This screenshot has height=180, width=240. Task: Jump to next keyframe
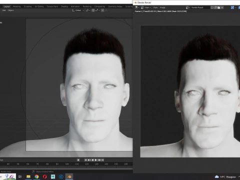(x=99, y=160)
